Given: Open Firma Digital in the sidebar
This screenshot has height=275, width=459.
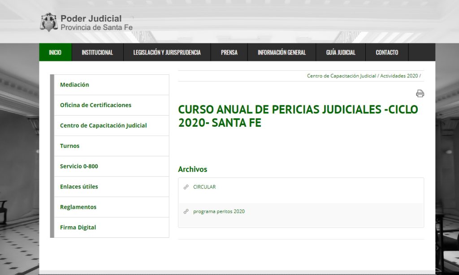Looking at the screenshot, I should 78,228.
